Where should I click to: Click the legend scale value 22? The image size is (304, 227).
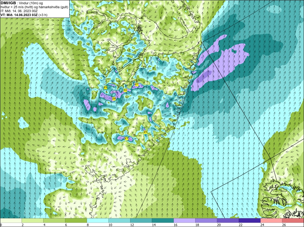pyautogui.click(x=240, y=225)
